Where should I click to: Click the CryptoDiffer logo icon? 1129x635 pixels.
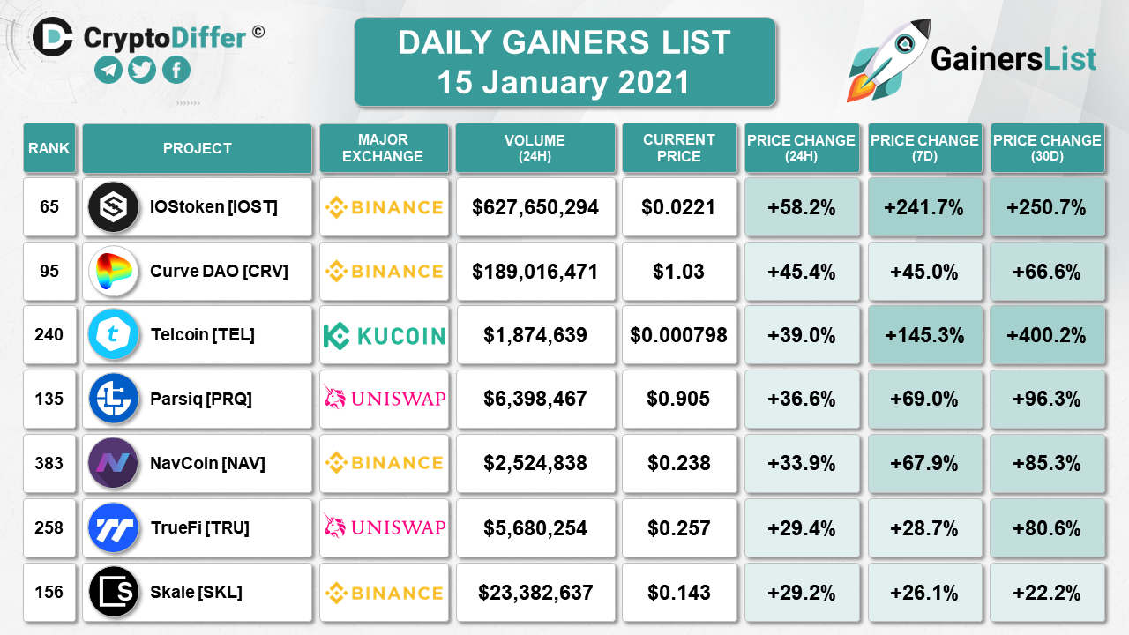[x=53, y=36]
